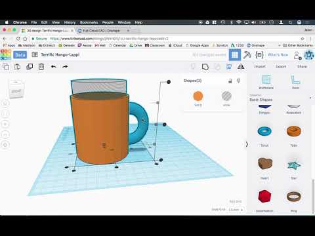Screen dimensions: 315x236
Task: Toggle lock editing padlock icon
Action: click(230, 81)
